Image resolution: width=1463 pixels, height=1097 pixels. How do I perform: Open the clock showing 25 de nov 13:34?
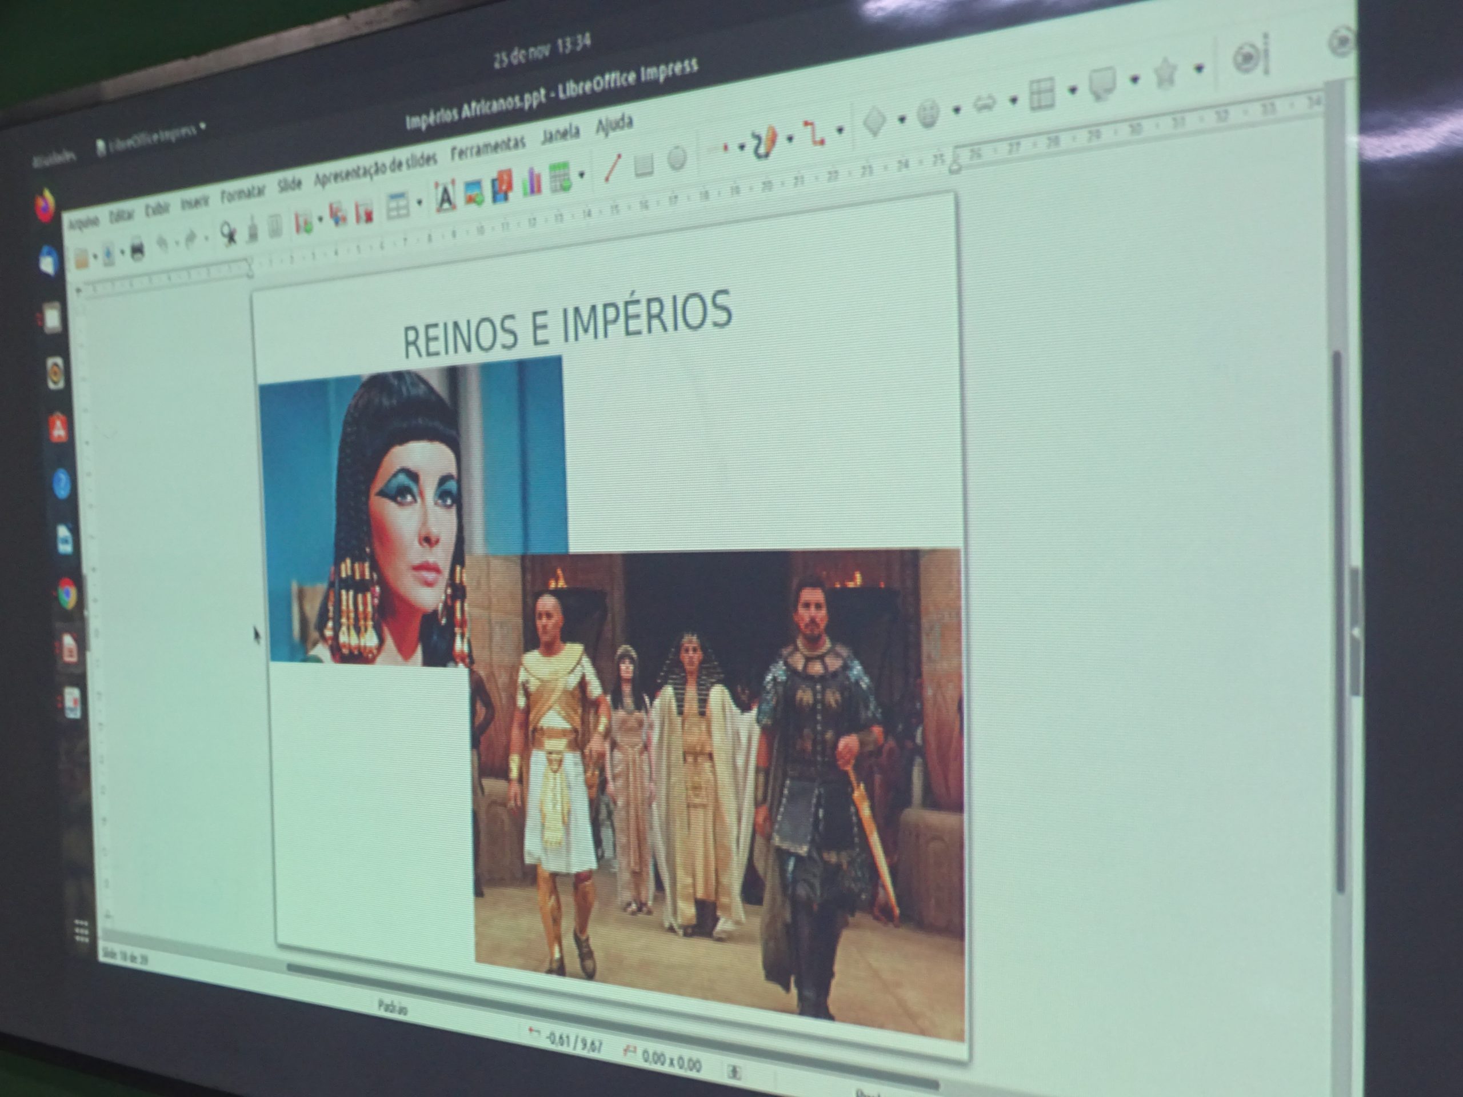[542, 51]
